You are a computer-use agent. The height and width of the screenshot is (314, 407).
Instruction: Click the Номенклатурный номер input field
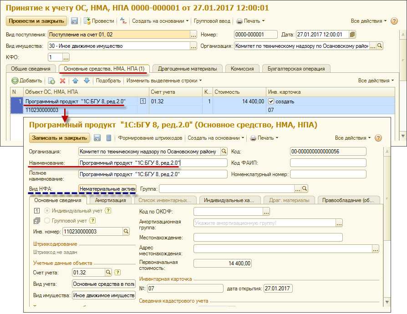click(328, 174)
